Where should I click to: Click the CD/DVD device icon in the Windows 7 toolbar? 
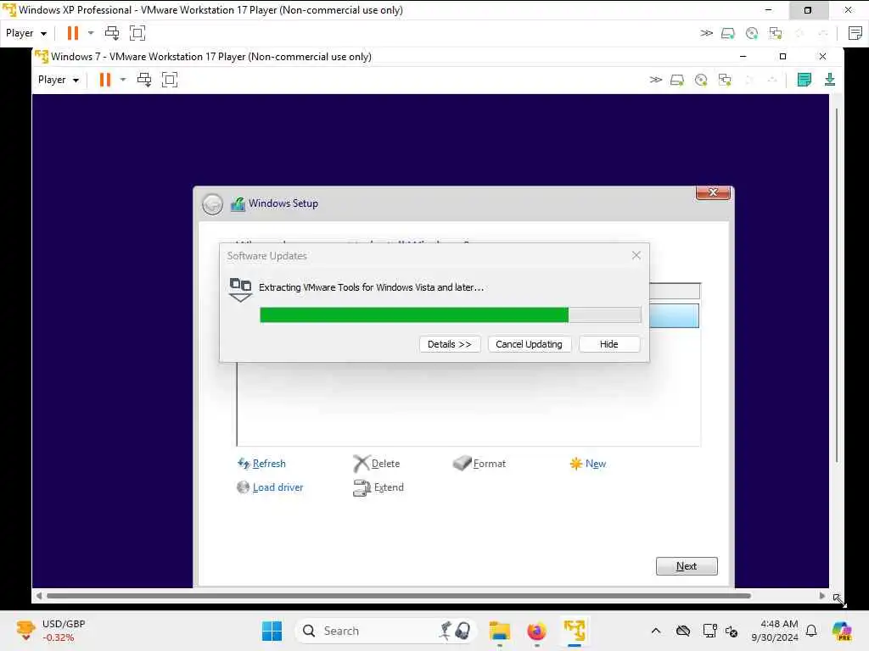[701, 81]
